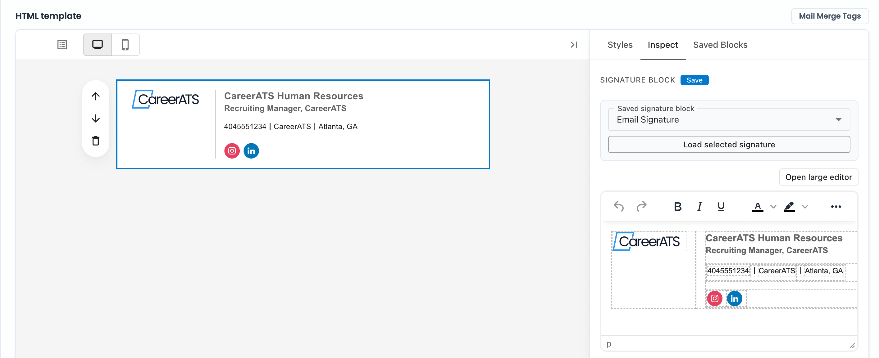This screenshot has height=358, width=879.
Task: Click 'CareerATS' company cell in editor
Action: pos(777,271)
